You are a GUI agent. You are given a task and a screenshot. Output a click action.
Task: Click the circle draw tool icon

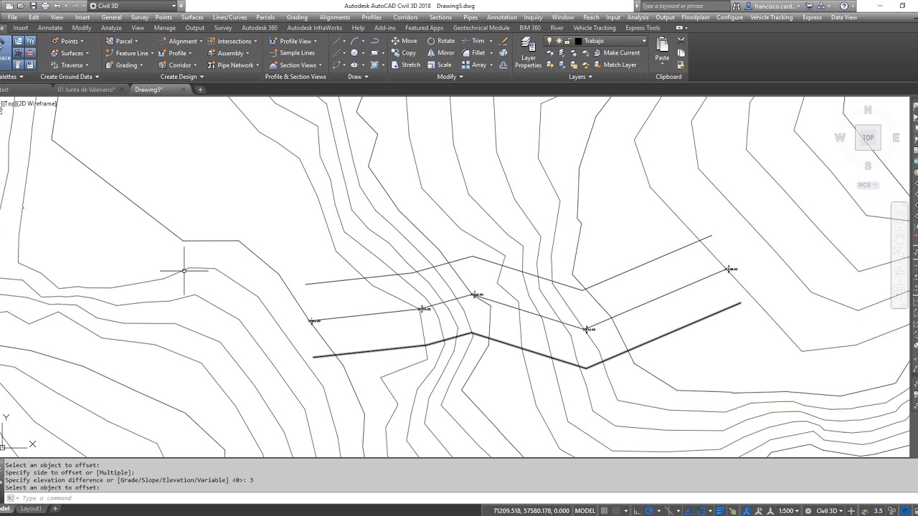pyautogui.click(x=354, y=52)
